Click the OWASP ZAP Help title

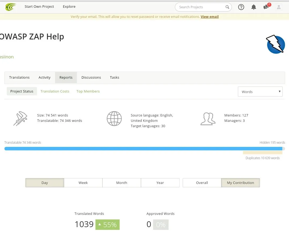click(x=32, y=37)
